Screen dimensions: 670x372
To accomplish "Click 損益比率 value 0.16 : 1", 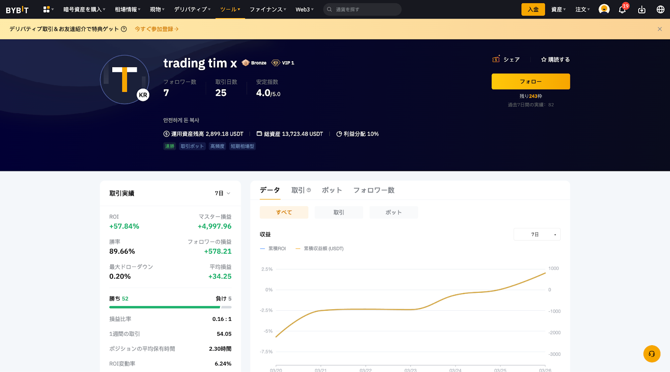I will 222,319.
